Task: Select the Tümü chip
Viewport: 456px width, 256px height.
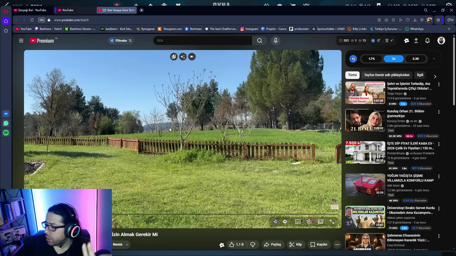Action: click(x=352, y=75)
